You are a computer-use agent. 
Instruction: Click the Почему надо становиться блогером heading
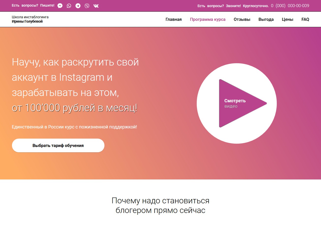[x=160, y=205]
